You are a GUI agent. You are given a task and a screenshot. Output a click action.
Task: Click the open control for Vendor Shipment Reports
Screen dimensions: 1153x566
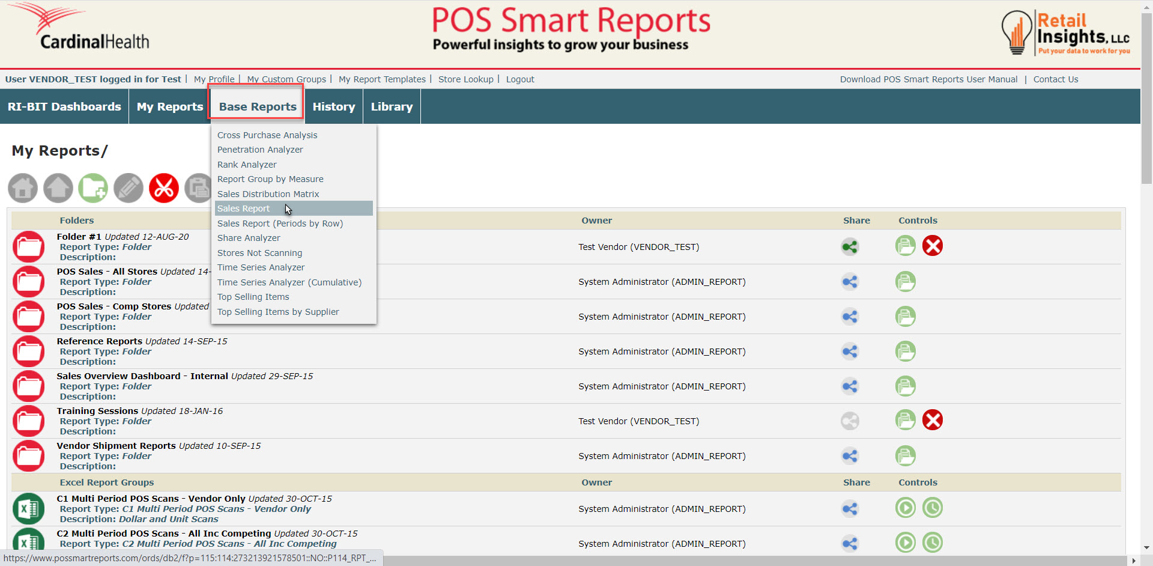coord(906,456)
